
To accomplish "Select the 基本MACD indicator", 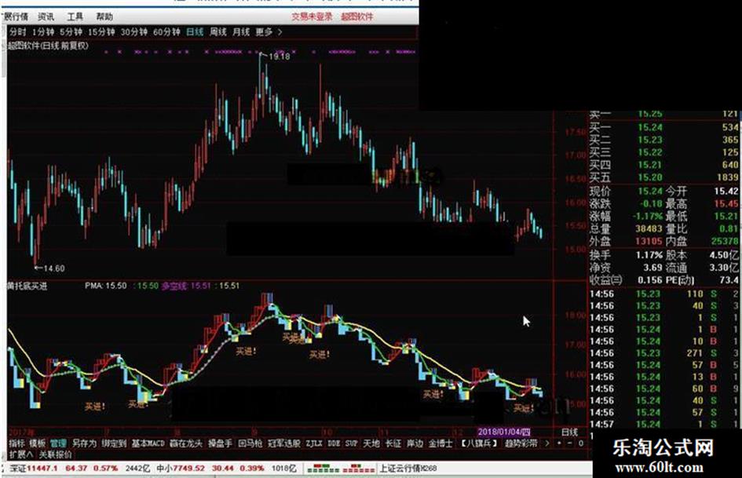I will coord(148,443).
